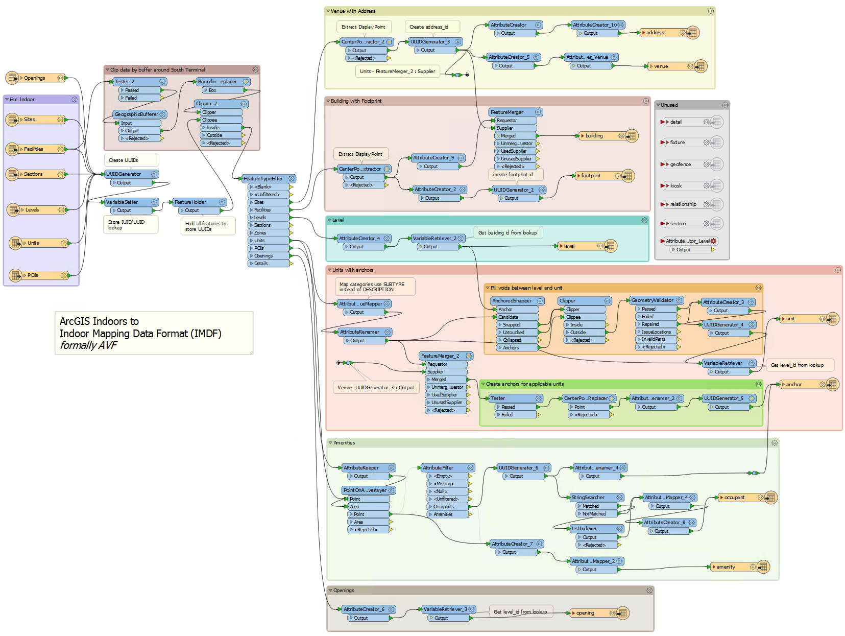Viewport: 845px width, 636px height.
Task: Open Attribute...tor_Level red gear icon
Action: [714, 241]
